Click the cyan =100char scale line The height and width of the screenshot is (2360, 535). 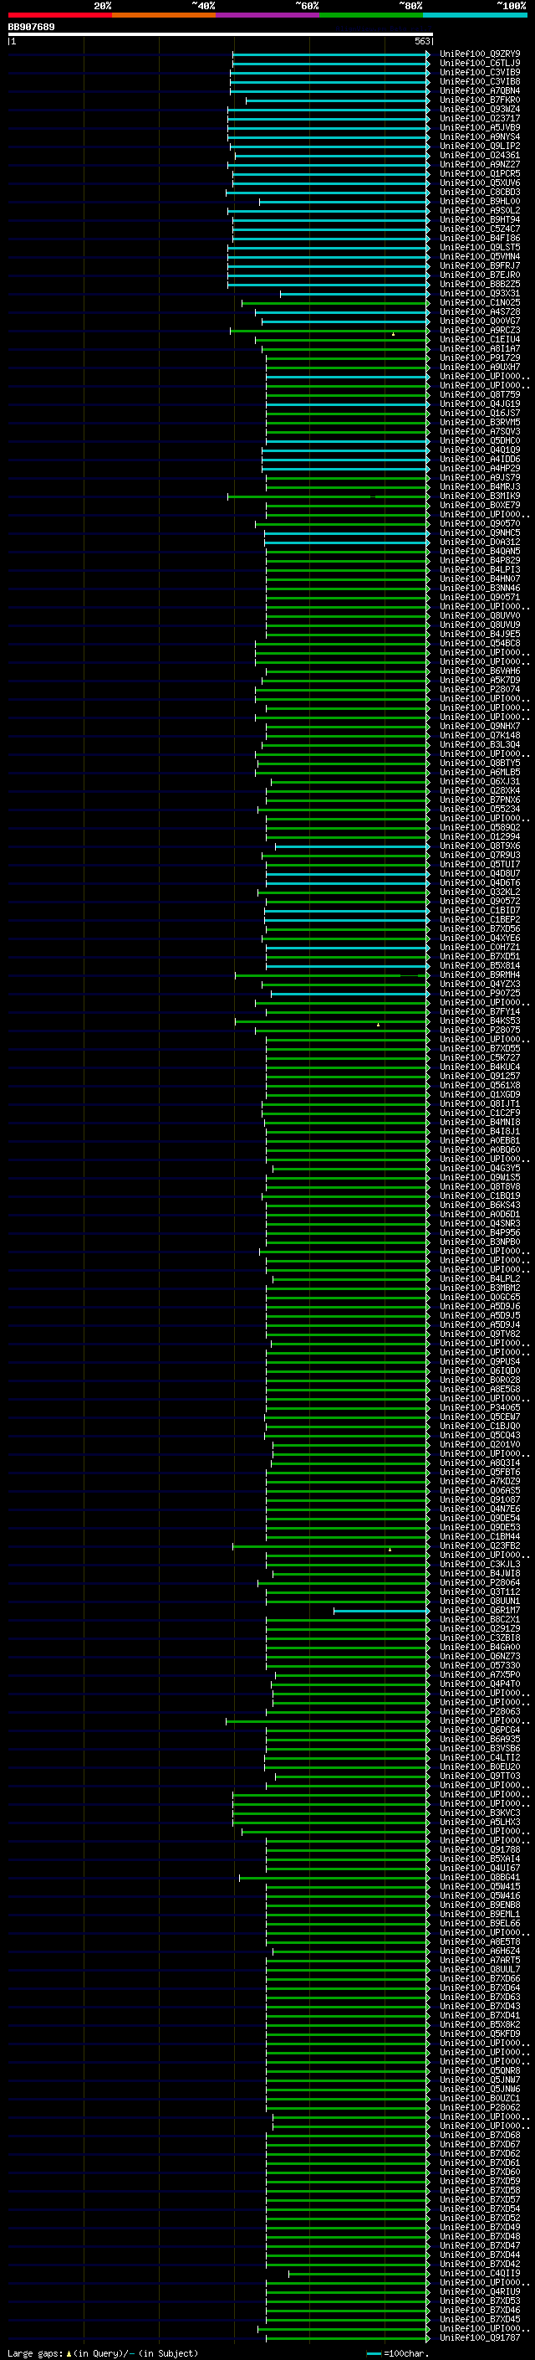coord(373,2352)
